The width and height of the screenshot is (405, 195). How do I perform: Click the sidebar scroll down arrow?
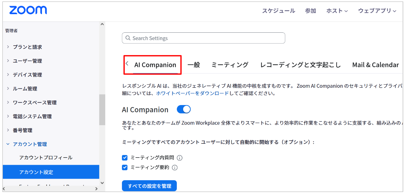pyautogui.click(x=102, y=183)
